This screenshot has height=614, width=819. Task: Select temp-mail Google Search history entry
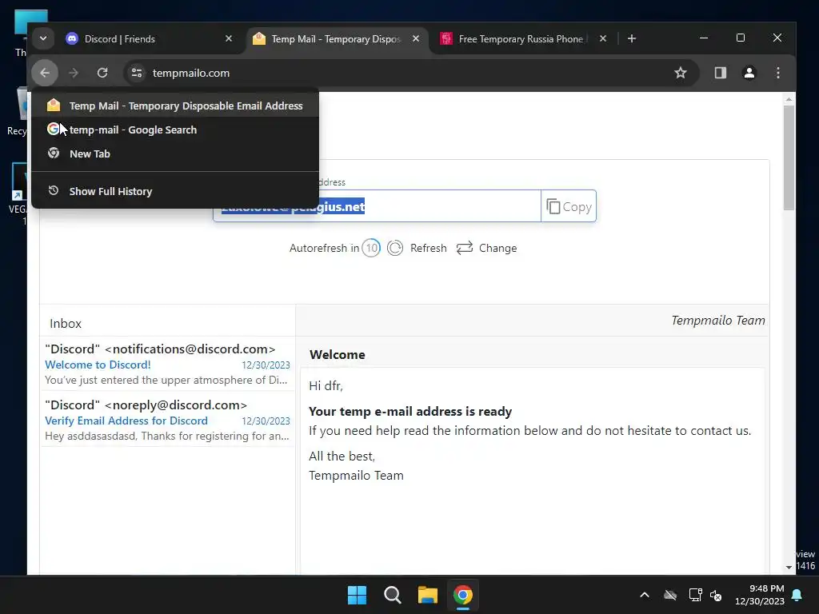175,130
